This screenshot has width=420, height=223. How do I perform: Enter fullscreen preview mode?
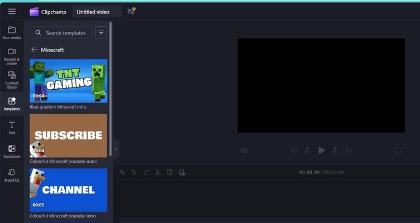pyautogui.click(x=398, y=151)
